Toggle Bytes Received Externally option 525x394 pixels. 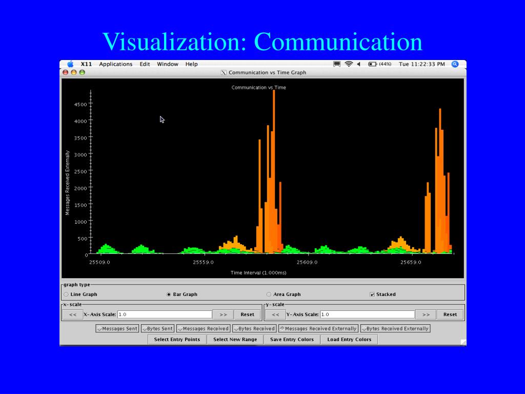pos(395,329)
